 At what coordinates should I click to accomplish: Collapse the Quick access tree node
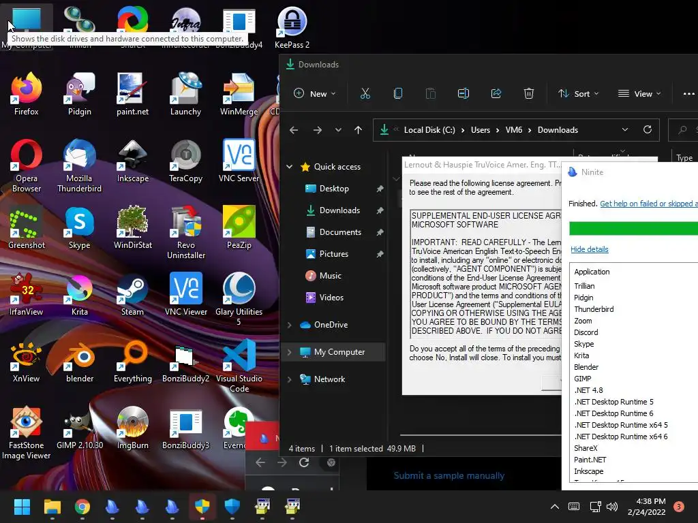[x=289, y=166]
